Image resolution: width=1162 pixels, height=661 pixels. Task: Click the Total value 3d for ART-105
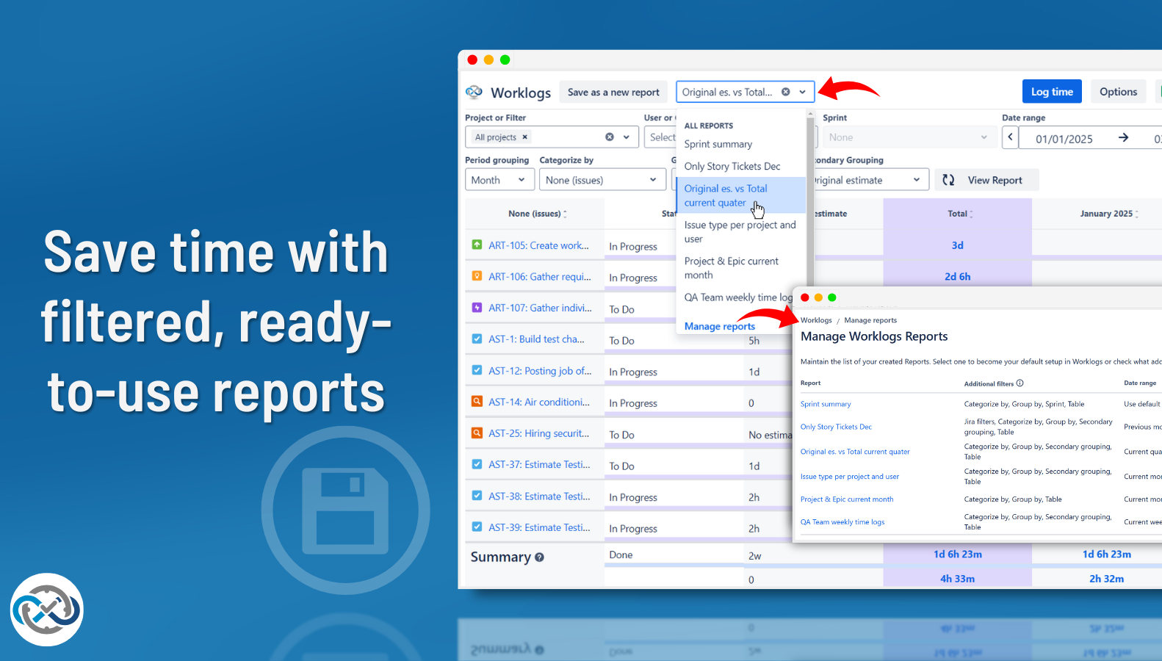[958, 245]
